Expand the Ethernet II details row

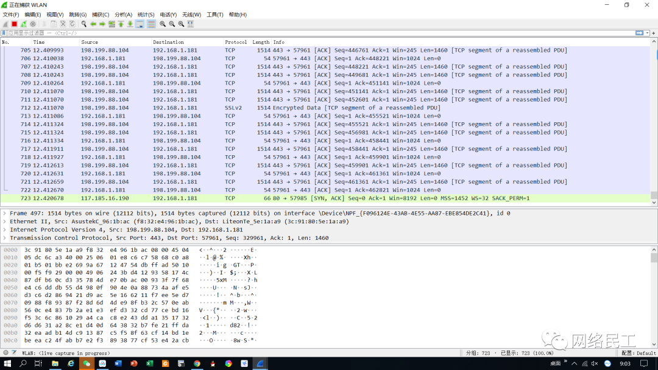(5, 222)
